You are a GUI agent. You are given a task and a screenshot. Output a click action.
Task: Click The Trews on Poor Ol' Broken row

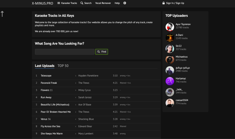point(84,112)
